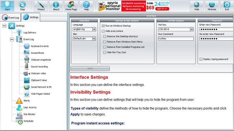Open User Activity settings

pos(30,107)
